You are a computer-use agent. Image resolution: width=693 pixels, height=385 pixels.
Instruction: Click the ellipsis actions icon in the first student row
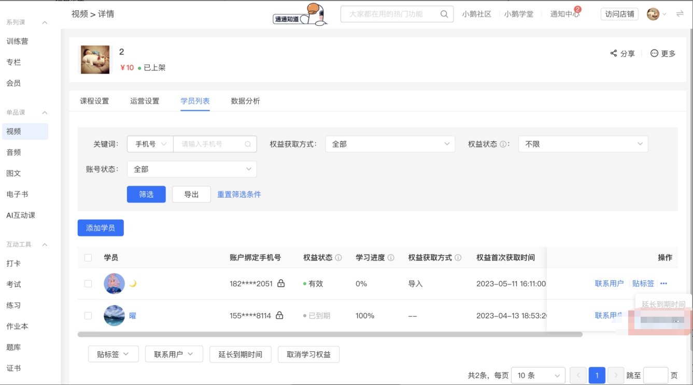click(663, 283)
